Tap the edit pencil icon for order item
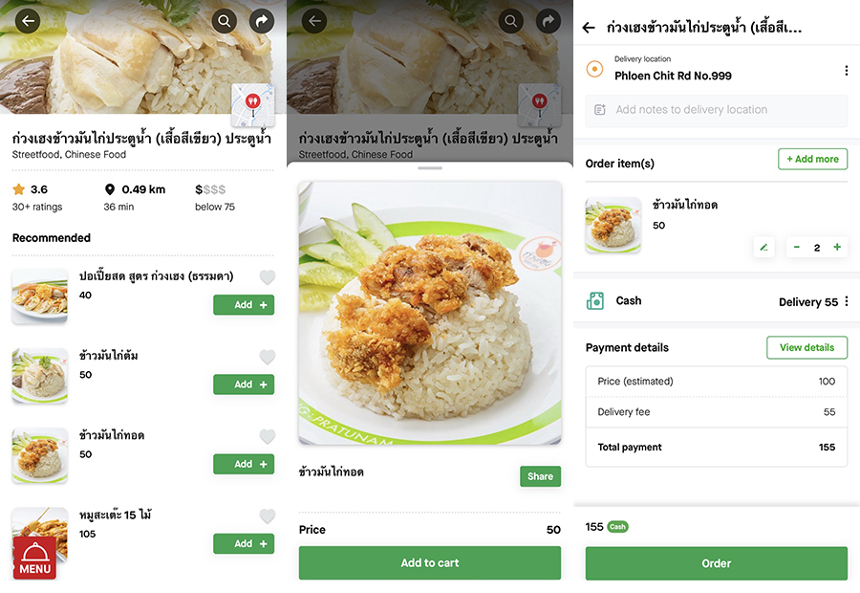The image size is (860, 593). 763,247
